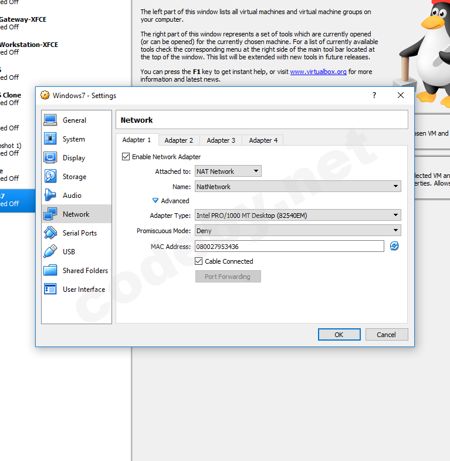Viewport: 450px width, 461px height.
Task: Select the Storage disk icon
Action: [51, 177]
